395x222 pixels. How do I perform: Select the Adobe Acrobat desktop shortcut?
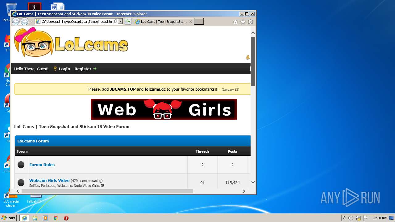coord(34,6)
